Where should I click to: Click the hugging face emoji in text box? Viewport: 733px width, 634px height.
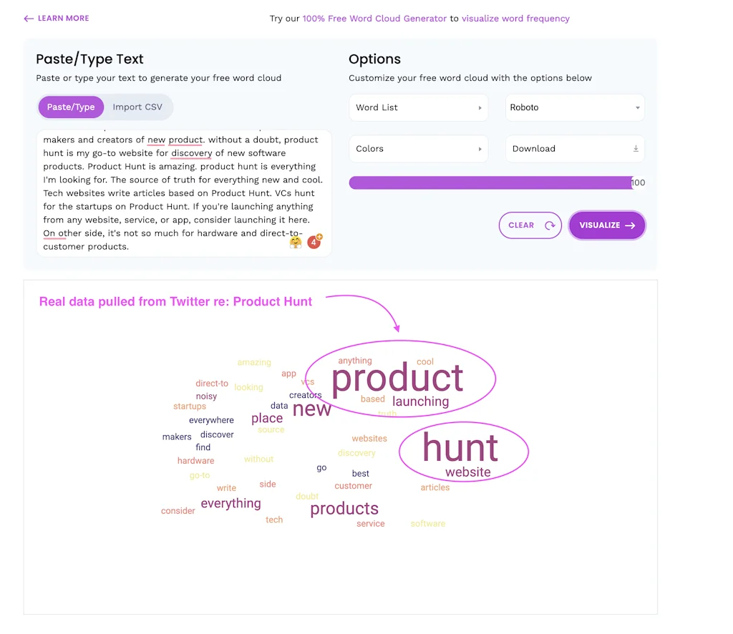pyautogui.click(x=296, y=243)
